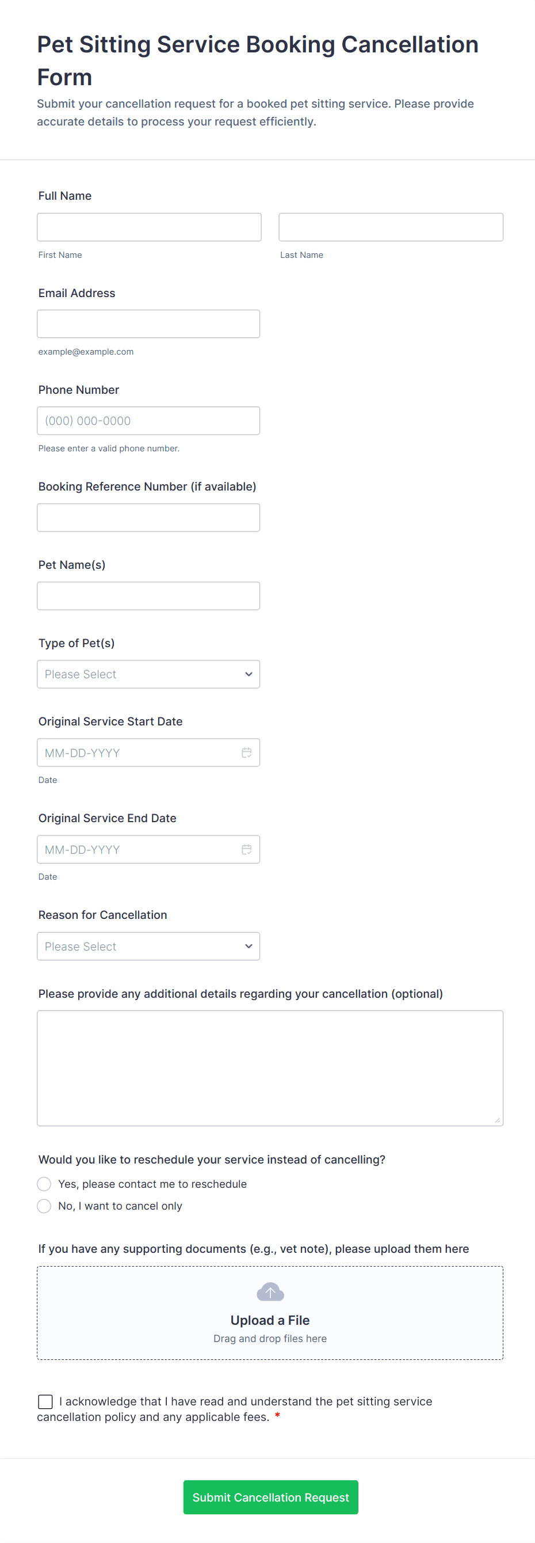Viewport: 535px width, 1543px height.
Task: Click the Pet Name(s) text field
Action: click(x=148, y=596)
